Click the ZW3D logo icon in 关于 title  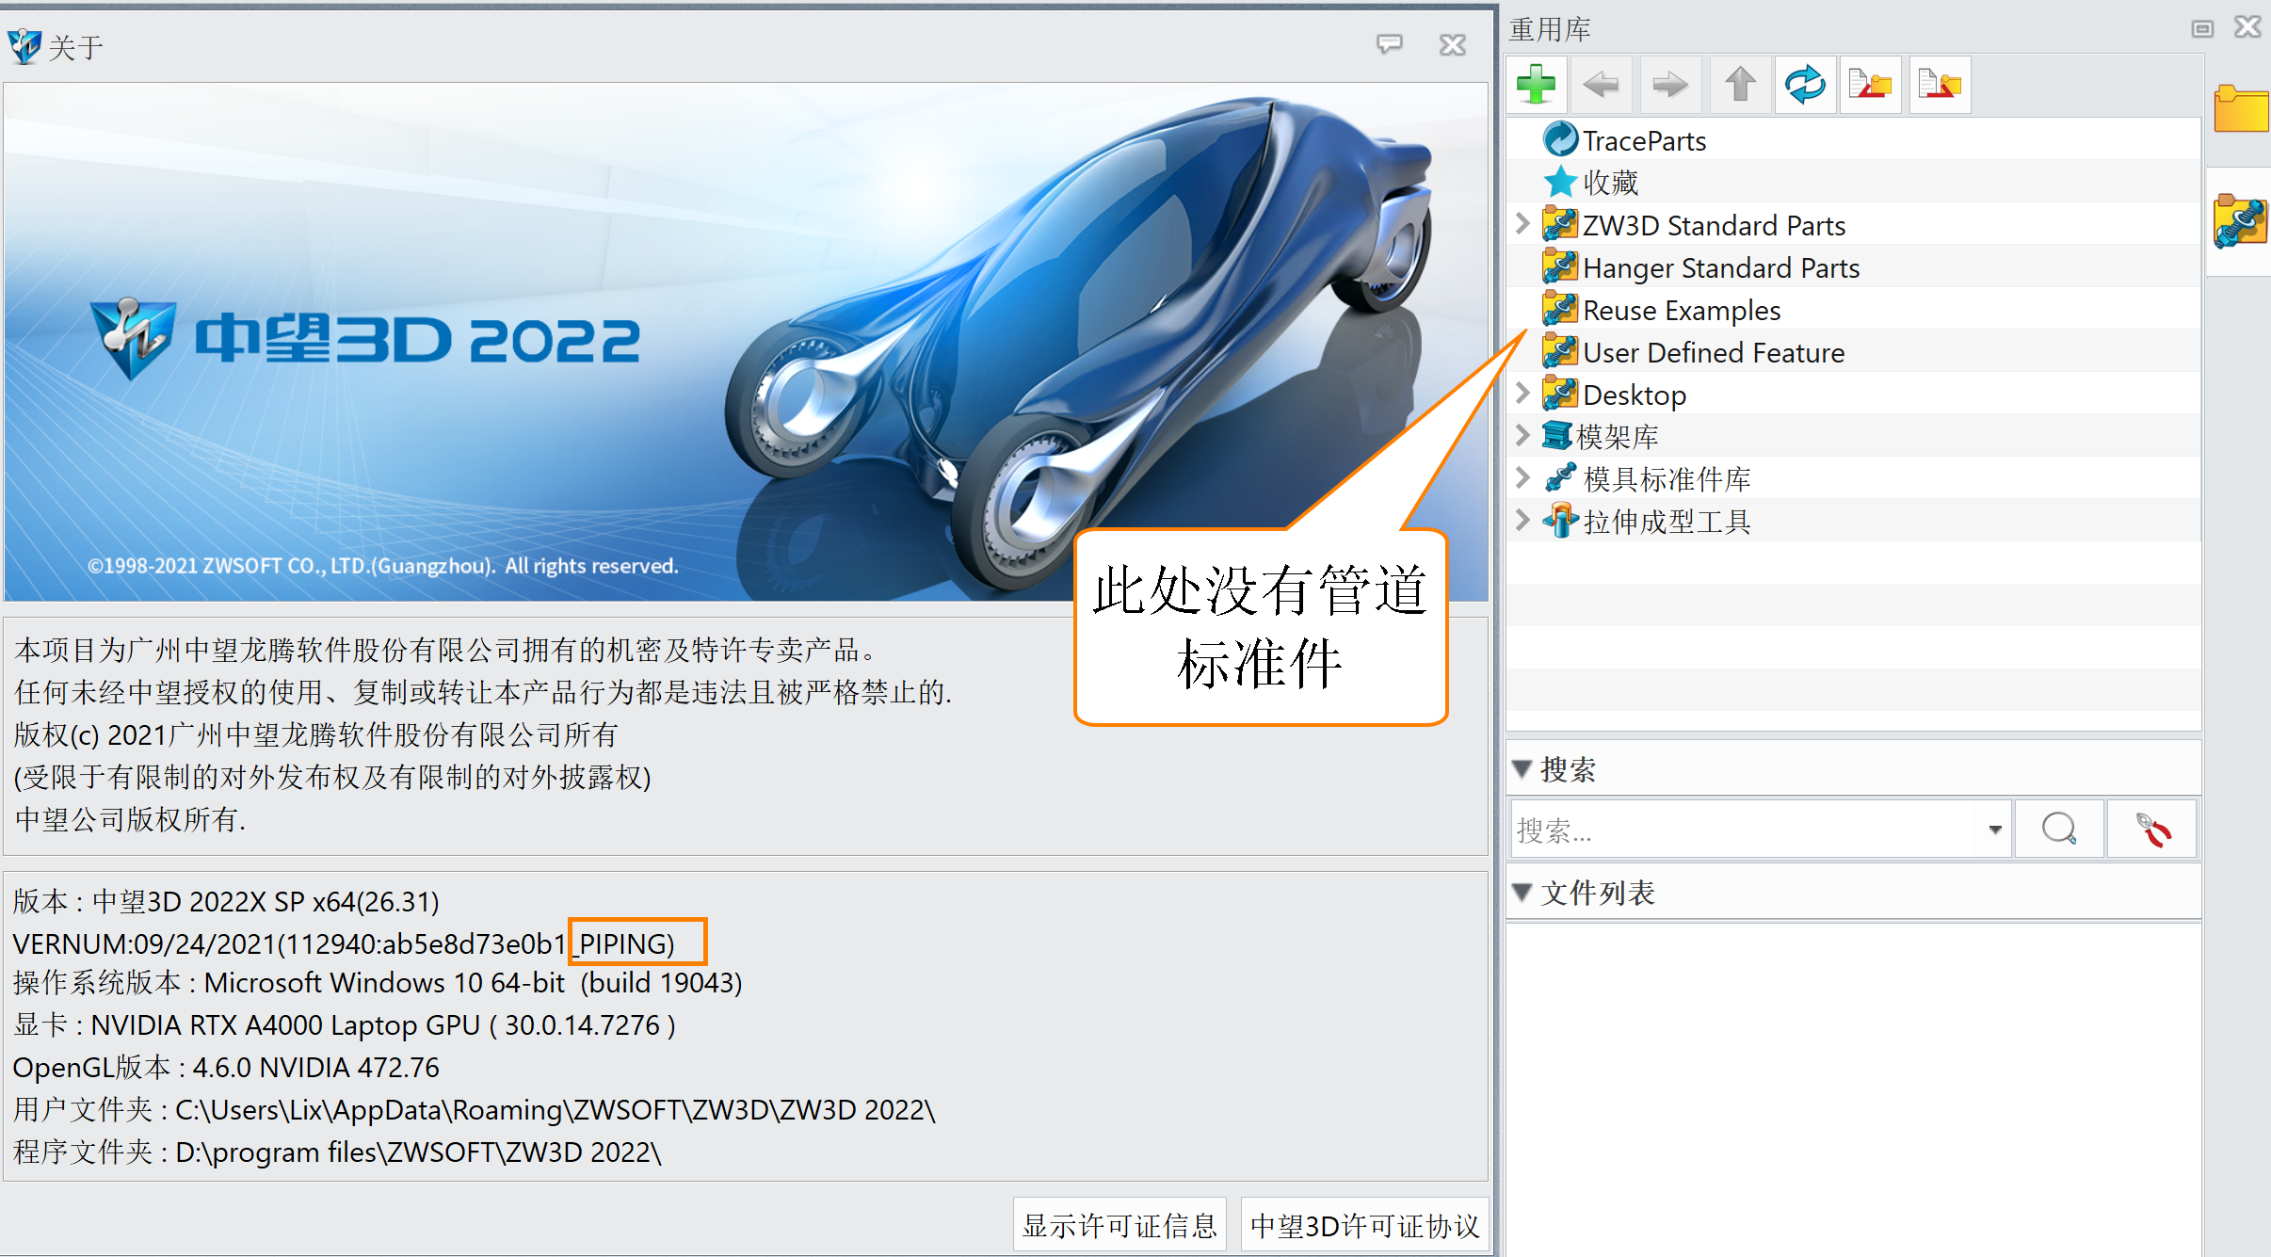point(24,45)
